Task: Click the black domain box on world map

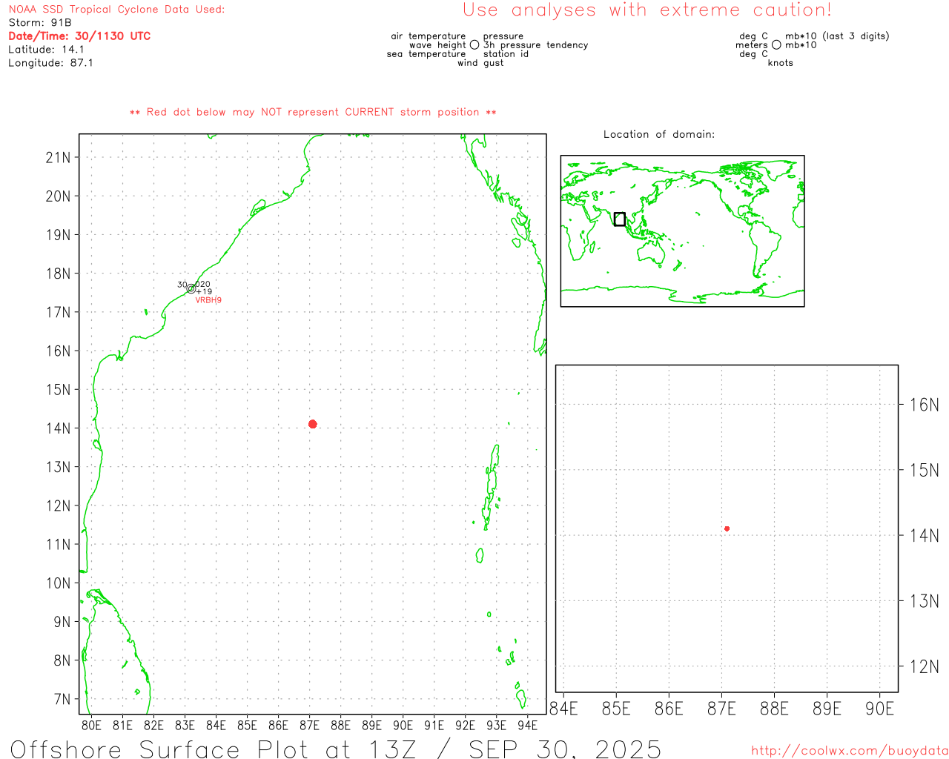Action: [620, 219]
